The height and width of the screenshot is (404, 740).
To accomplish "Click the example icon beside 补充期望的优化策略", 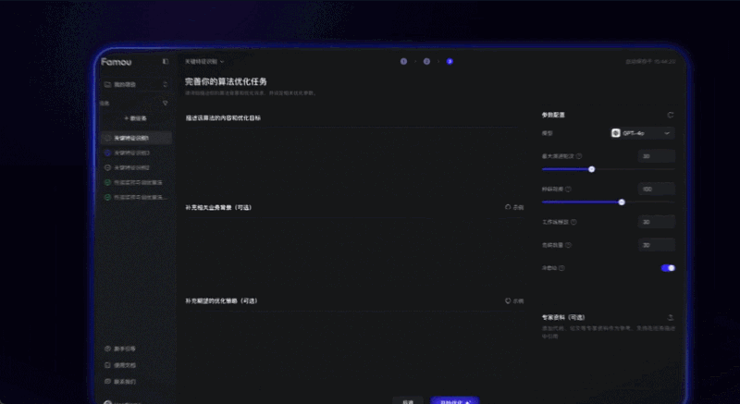I will pos(514,300).
